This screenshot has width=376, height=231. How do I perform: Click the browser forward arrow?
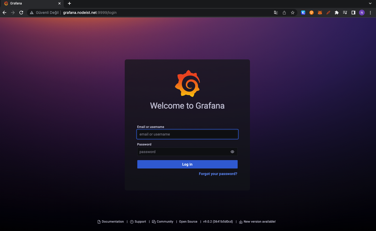13,13
